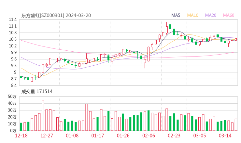Click the 0万 volume axis label
This screenshot has width=241, height=143.
point(13,131)
